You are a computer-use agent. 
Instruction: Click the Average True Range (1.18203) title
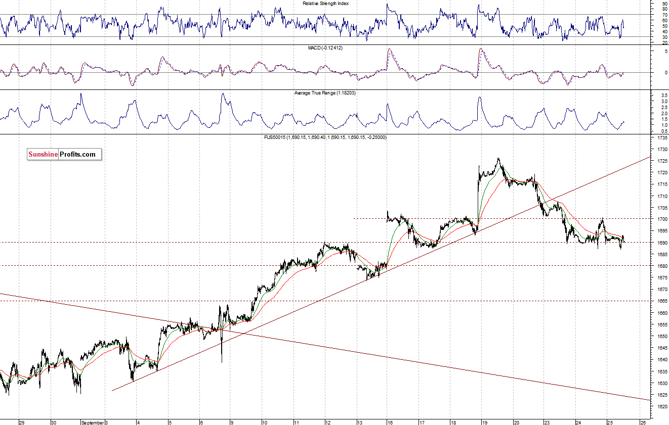point(325,93)
